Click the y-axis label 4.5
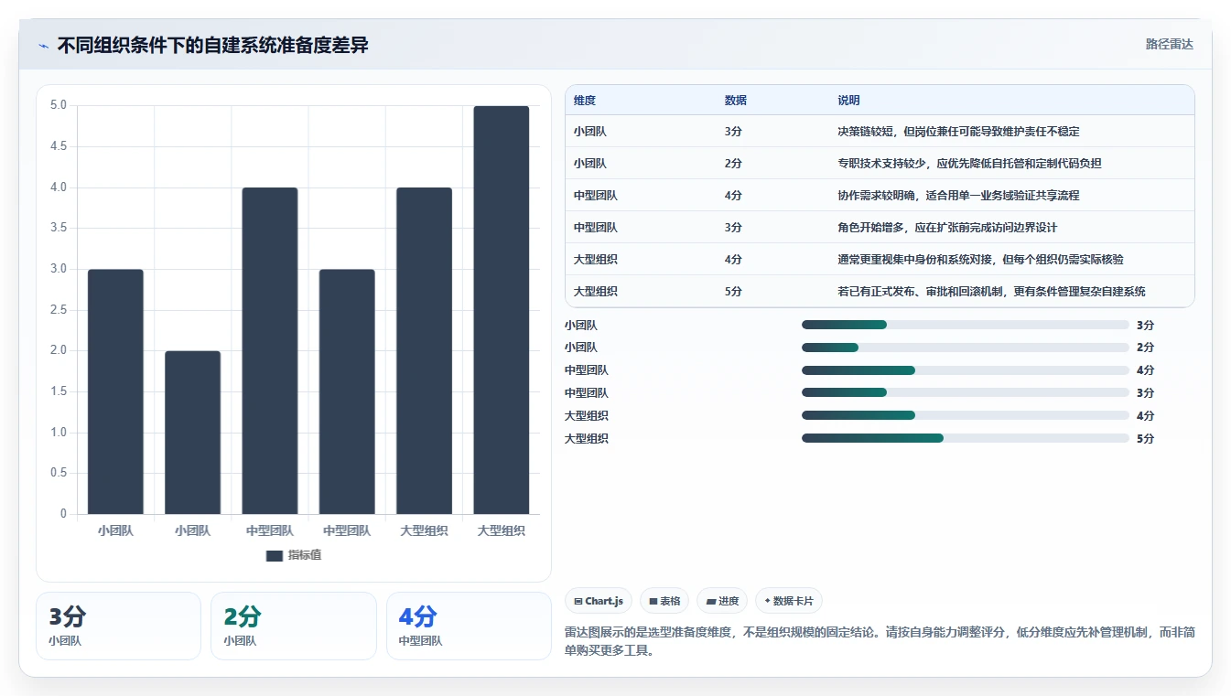Viewport: 1231px width, 696px height. coord(59,146)
